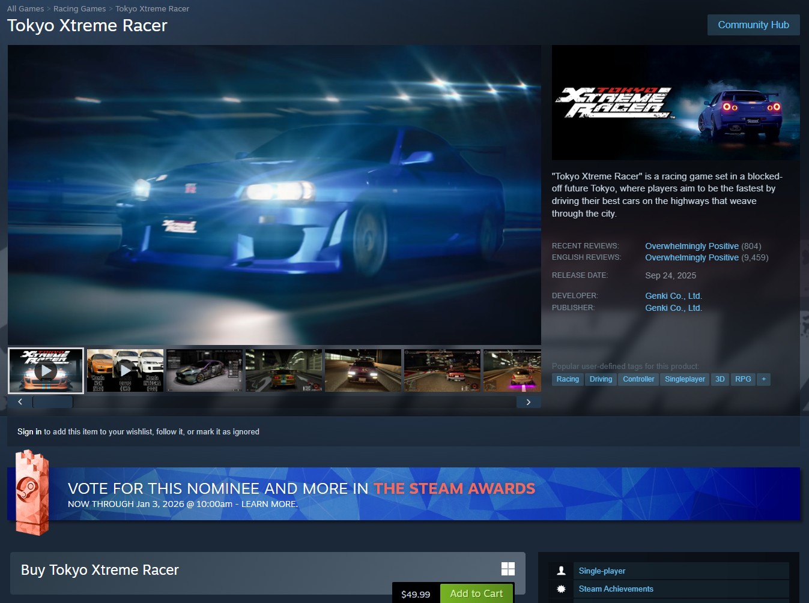Click the game description paragraph
This screenshot has width=809, height=603.
pyautogui.click(x=667, y=195)
